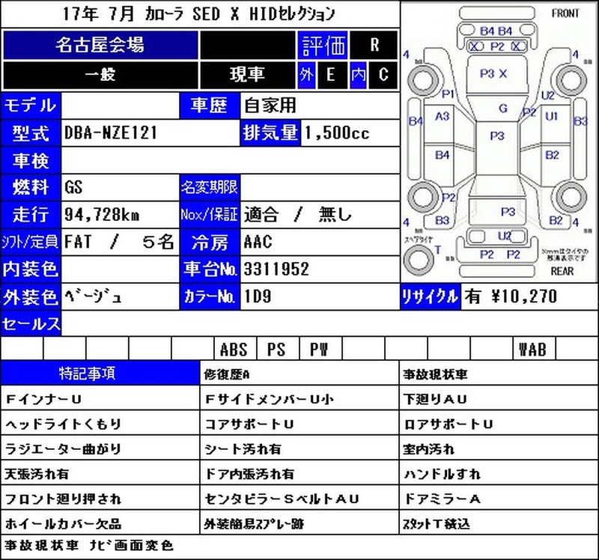Select the 'ヘッドライトくもり' note

coord(64,424)
